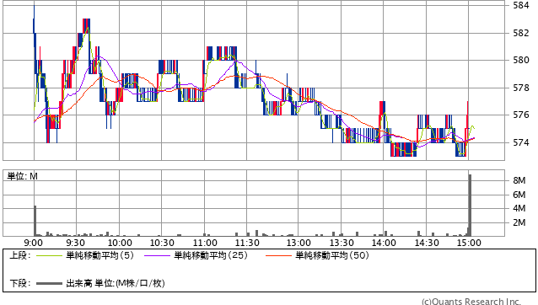The height and width of the screenshot is (305, 538).
Task: Click the 578 price axis label
Action: coord(521,88)
